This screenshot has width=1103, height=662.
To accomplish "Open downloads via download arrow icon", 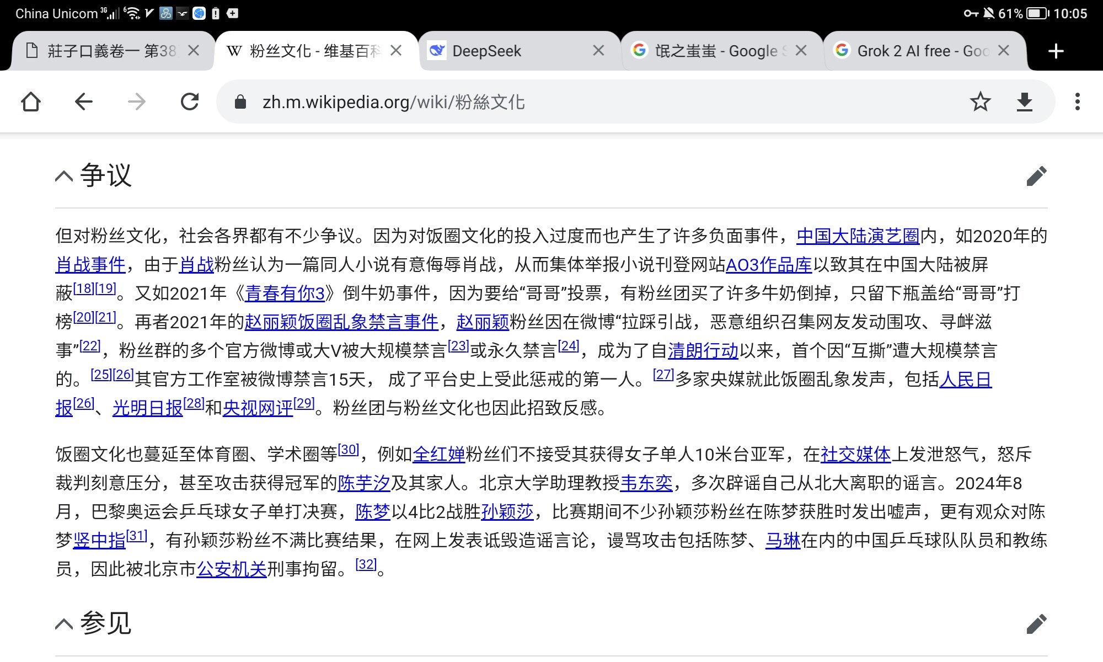I will 1024,102.
